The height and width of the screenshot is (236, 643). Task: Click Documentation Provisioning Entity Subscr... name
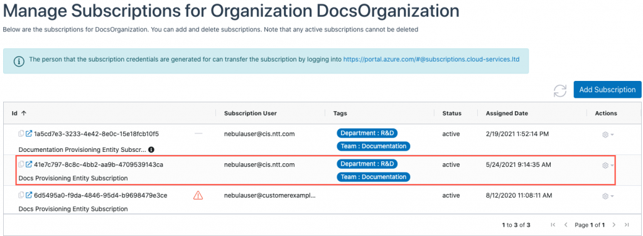tap(82, 149)
